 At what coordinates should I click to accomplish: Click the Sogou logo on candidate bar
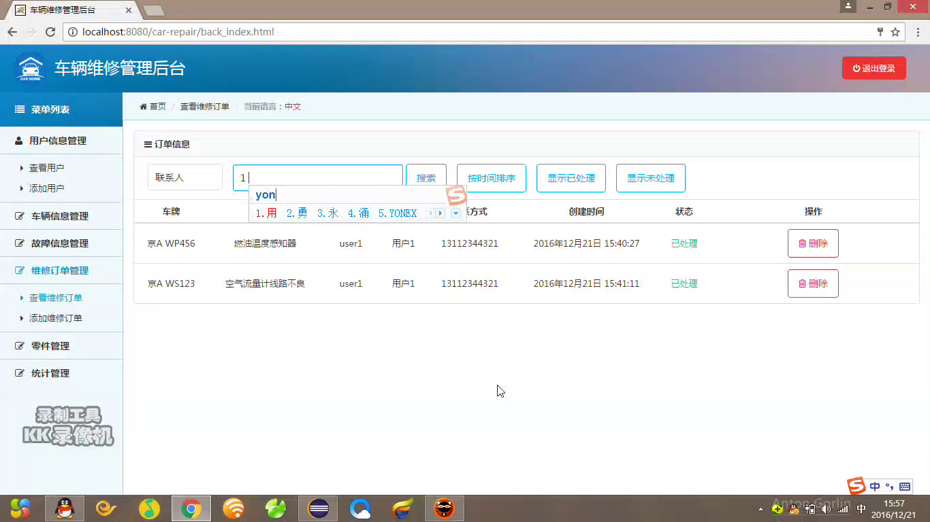(456, 195)
